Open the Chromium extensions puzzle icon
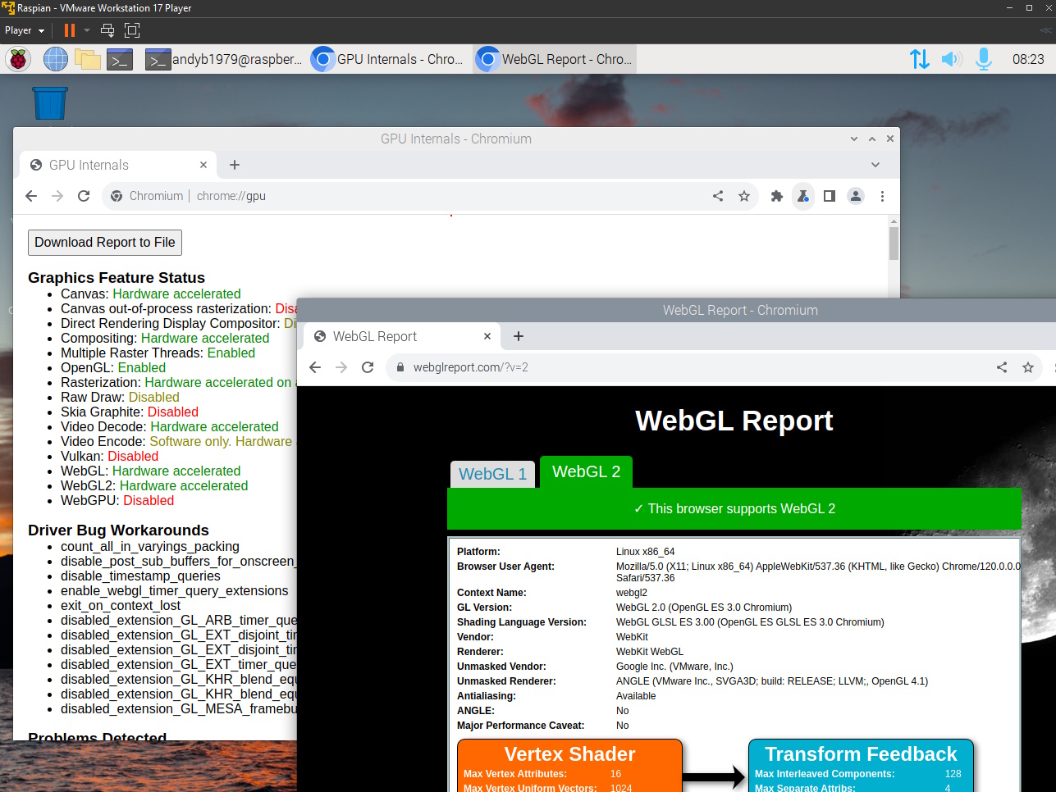 [x=776, y=196]
